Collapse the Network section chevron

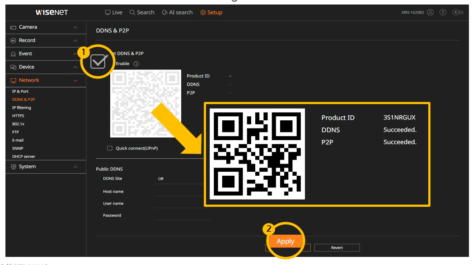[75, 81]
